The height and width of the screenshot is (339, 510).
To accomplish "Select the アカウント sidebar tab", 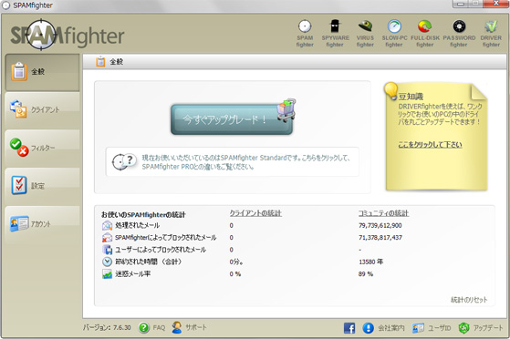I will coord(42,224).
